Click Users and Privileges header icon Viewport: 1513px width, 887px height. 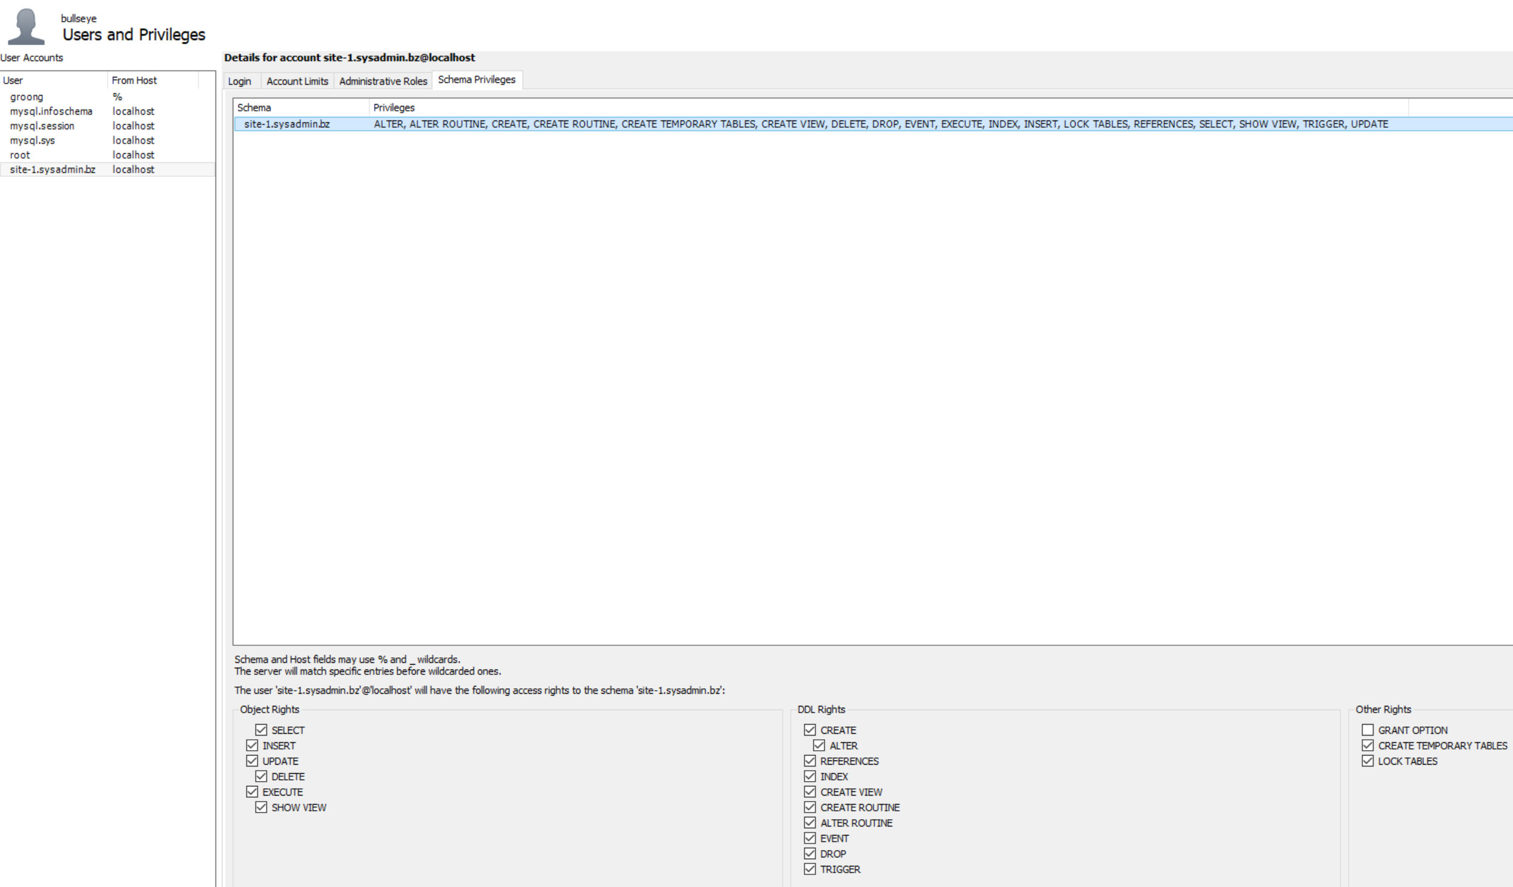28,23
